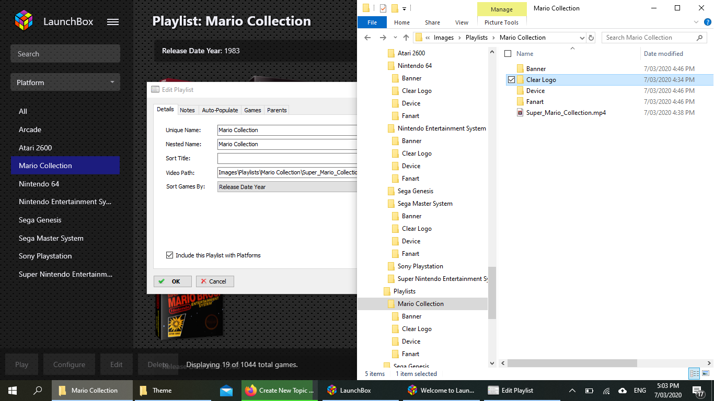Click the search magnifier in Explorer
The height and width of the screenshot is (401, 714).
pyautogui.click(x=699, y=38)
